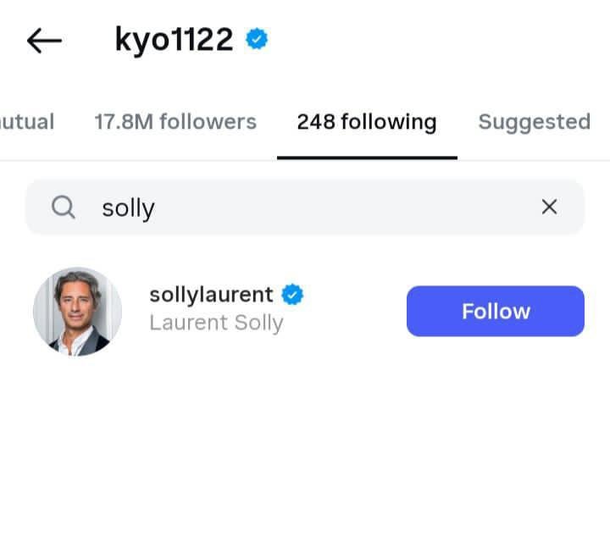Click the Laurent Solly display name
This screenshot has height=537, width=610.
click(217, 324)
